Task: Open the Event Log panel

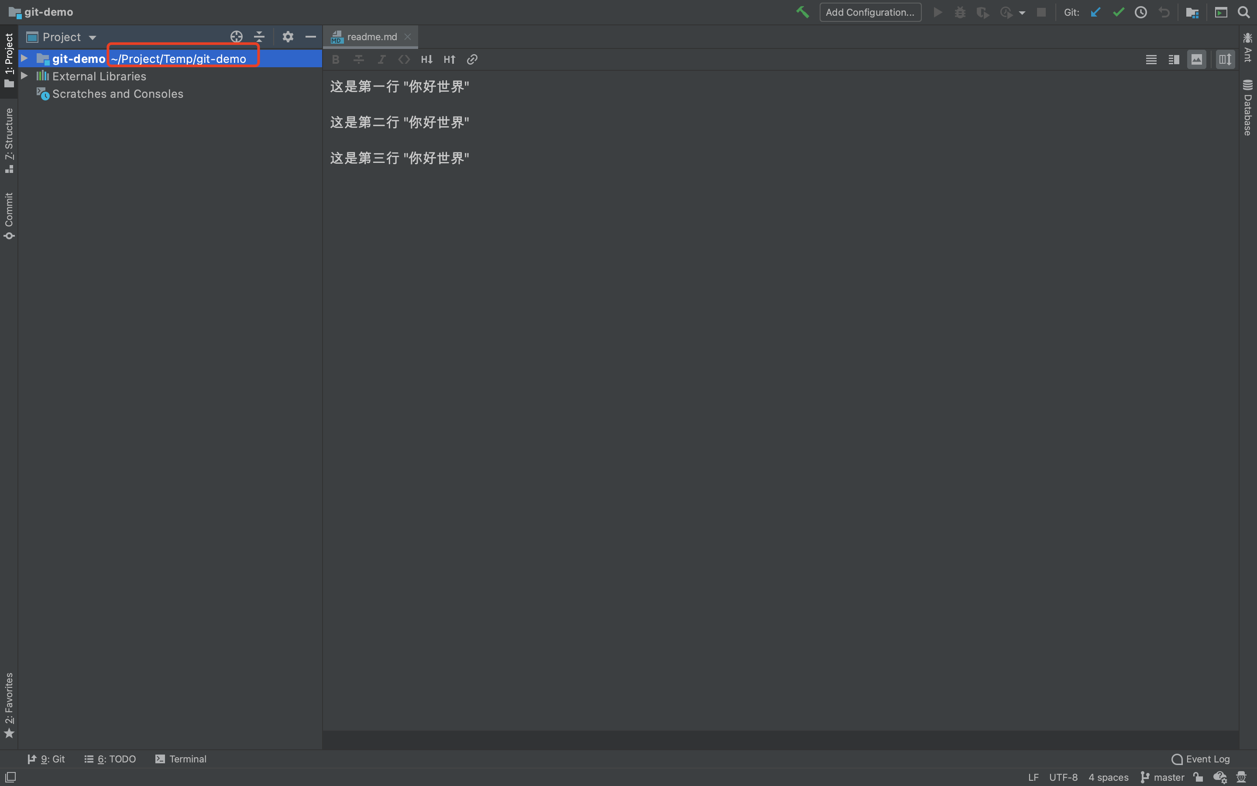Action: [1200, 759]
